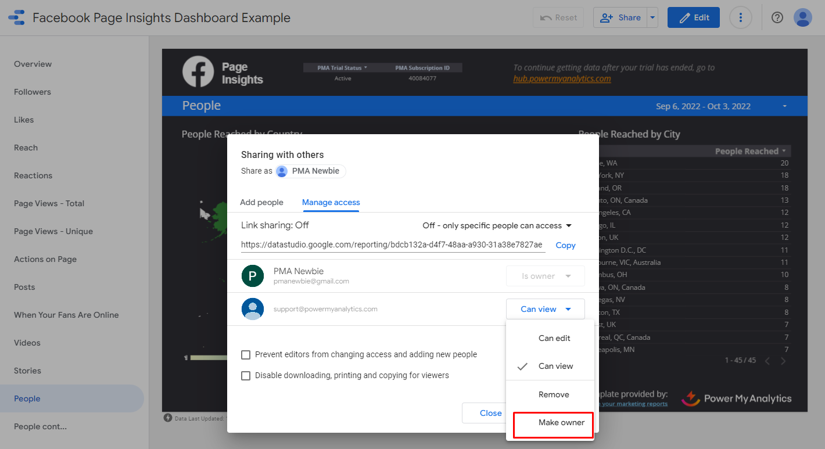Check Disable downloading, printing and copying
This screenshot has height=449, width=825.
point(246,375)
